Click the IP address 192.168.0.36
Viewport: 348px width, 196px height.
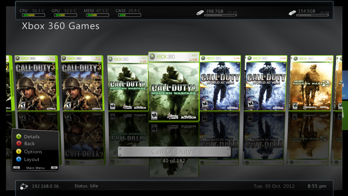45,186
